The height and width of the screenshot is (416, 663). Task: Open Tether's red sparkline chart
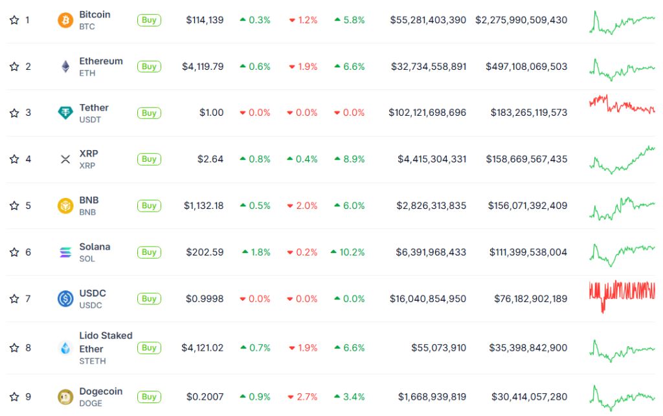point(622,105)
